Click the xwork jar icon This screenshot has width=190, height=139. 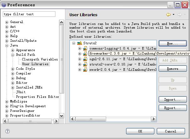85,69
